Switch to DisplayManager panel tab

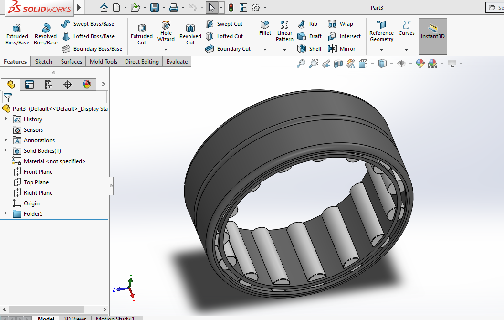pos(87,85)
